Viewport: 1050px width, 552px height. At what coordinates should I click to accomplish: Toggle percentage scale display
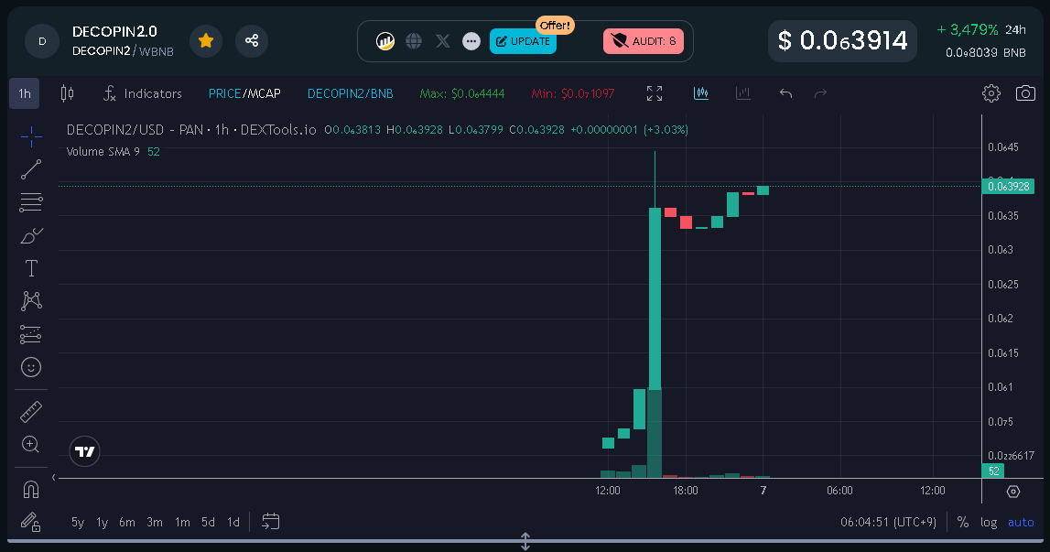[962, 522]
